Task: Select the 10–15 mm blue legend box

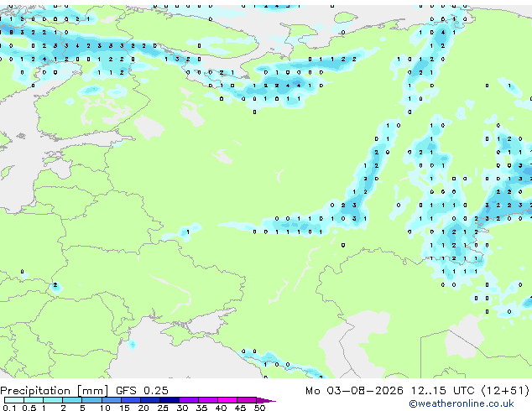Action: pyautogui.click(x=112, y=400)
